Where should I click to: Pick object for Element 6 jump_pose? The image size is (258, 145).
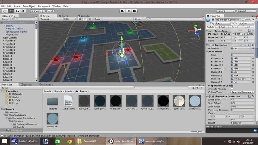[253, 79]
